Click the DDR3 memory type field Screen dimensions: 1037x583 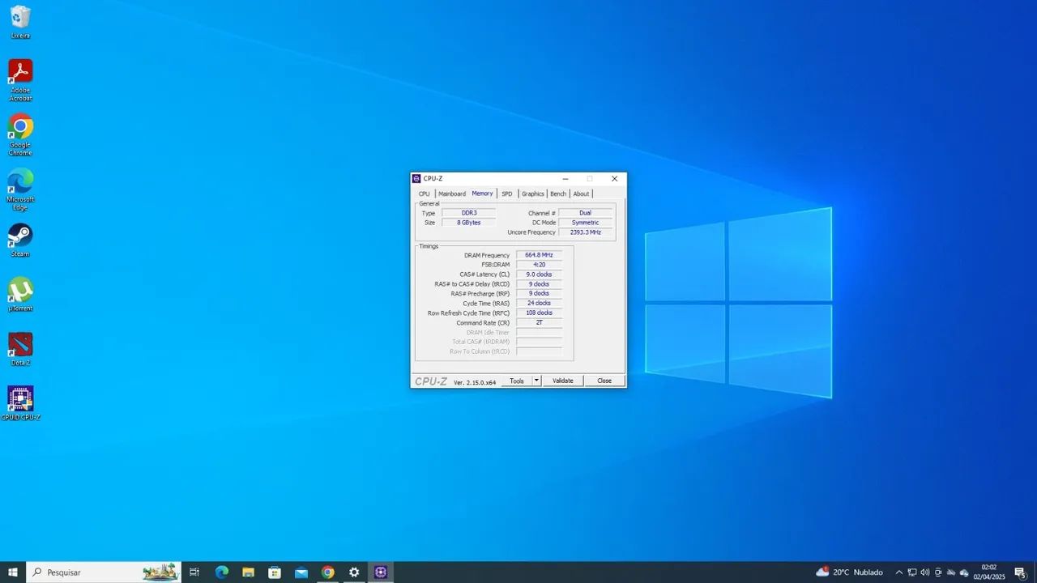(468, 213)
